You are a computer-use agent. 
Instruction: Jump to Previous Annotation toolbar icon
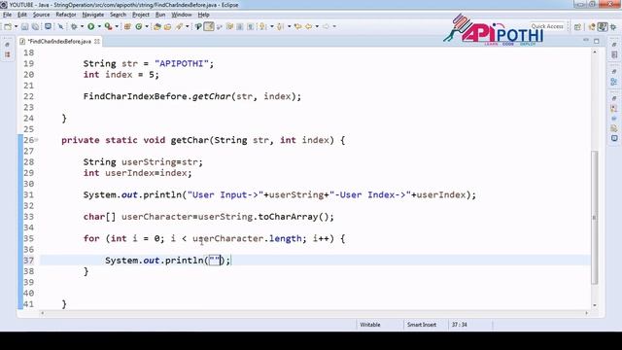point(280,26)
